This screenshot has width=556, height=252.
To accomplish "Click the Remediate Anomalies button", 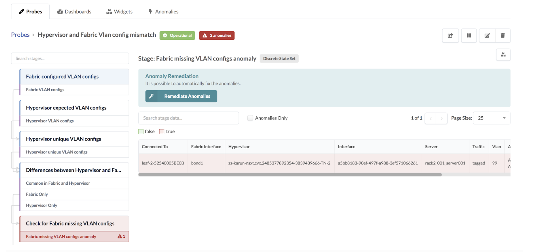I will (181, 96).
